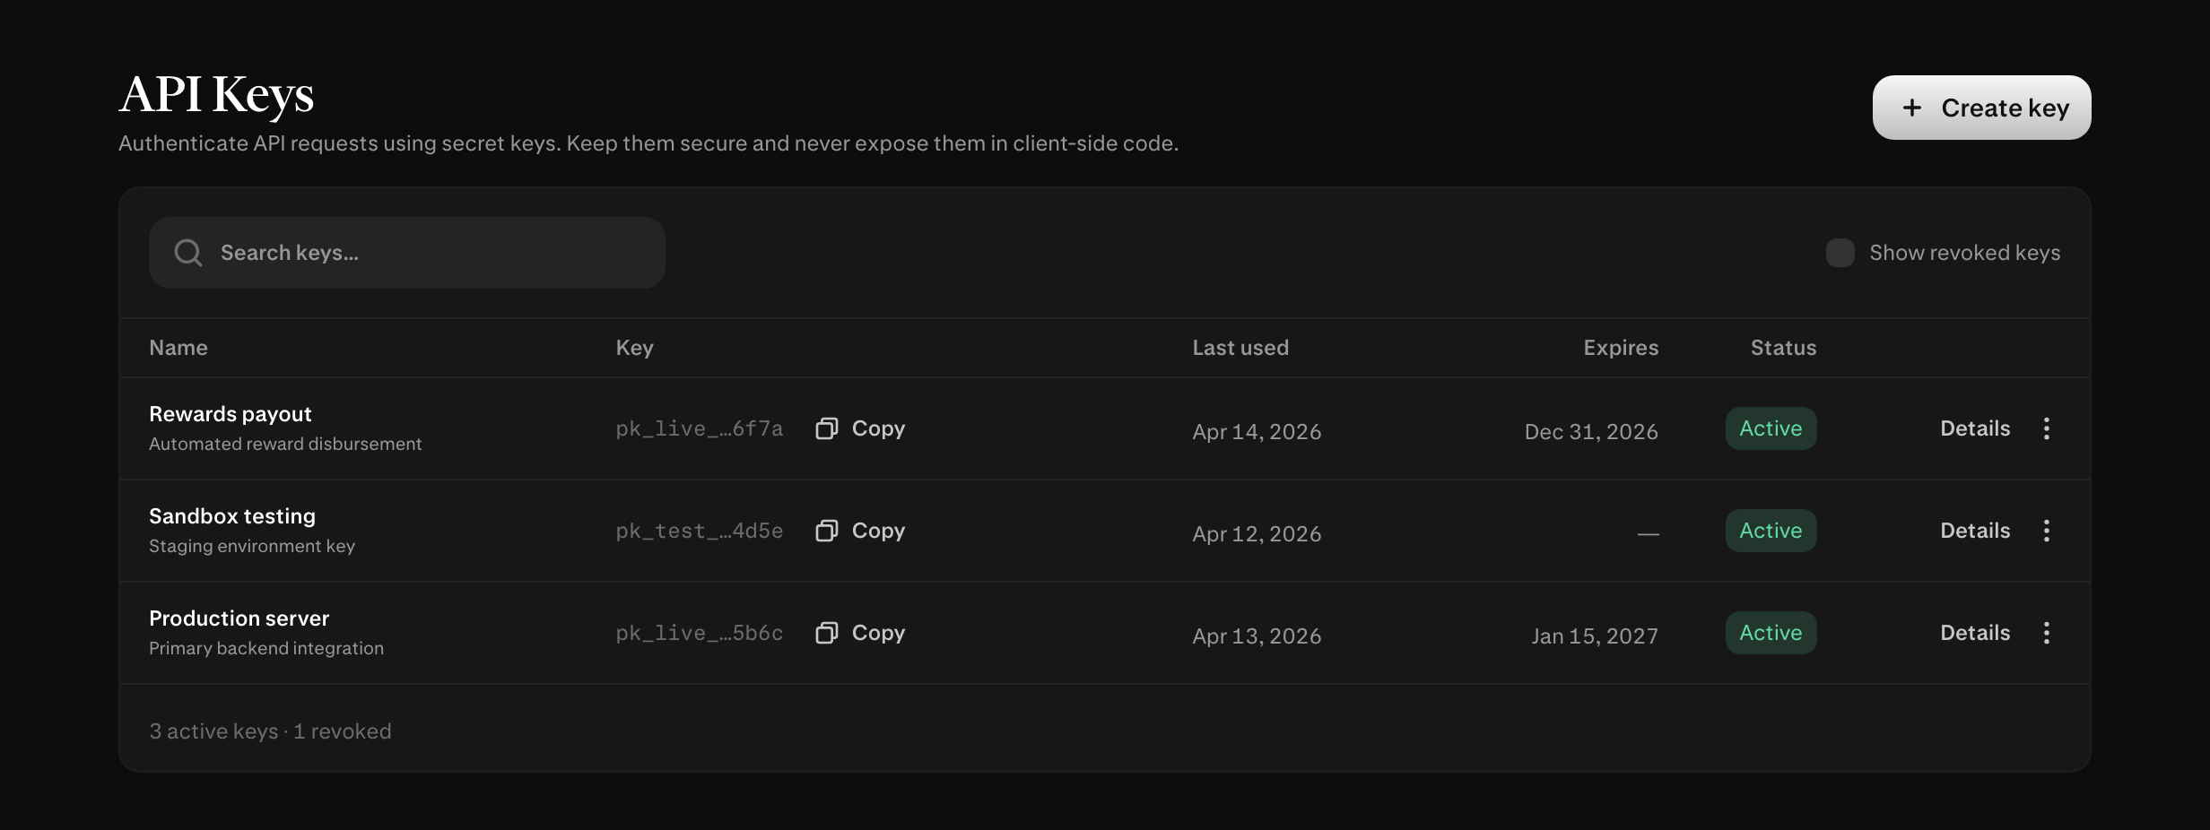Open Details for the Rewards payout key
This screenshot has height=830, width=2210.
[1975, 428]
